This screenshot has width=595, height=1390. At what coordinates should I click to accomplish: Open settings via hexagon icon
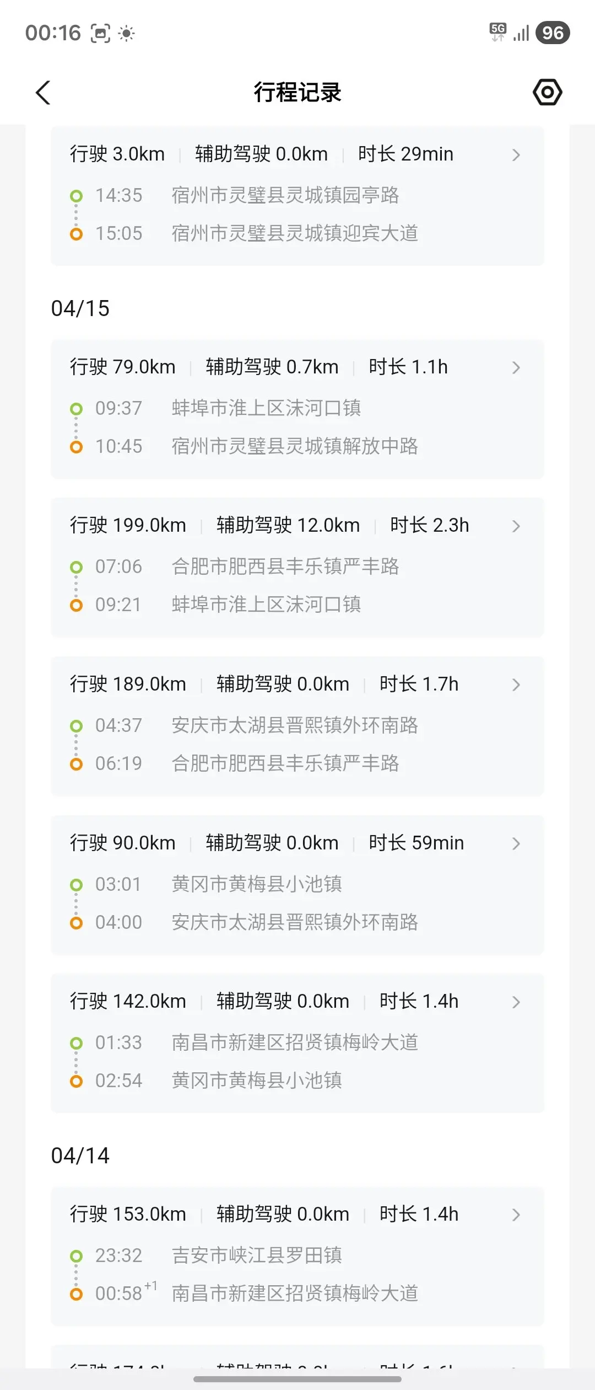pyautogui.click(x=547, y=92)
